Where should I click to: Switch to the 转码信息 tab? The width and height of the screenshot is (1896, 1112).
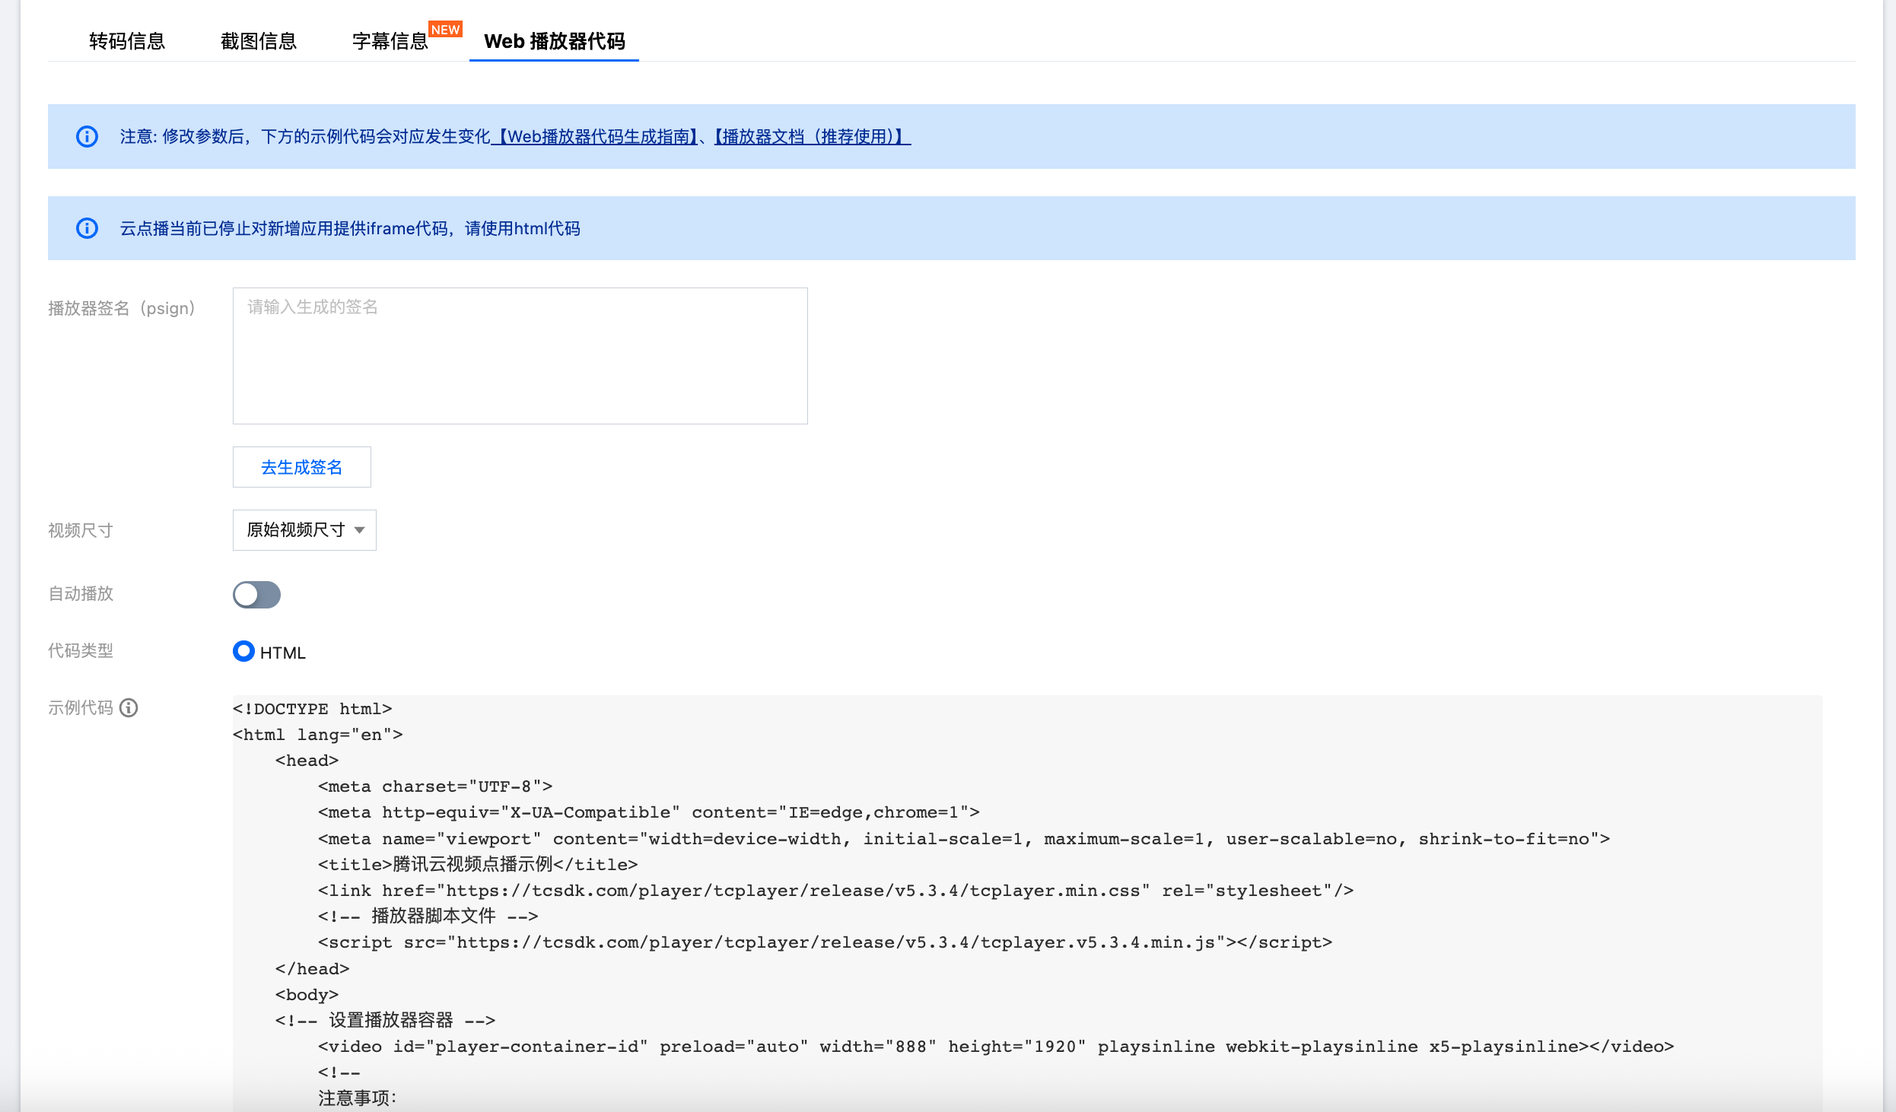coord(127,41)
